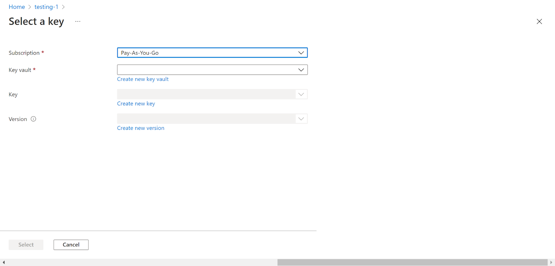Image resolution: width=555 pixels, height=266 pixels.
Task: Go to Home in the breadcrumb
Action: tap(17, 7)
